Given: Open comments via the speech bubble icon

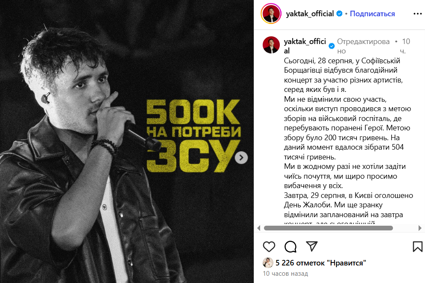Looking at the screenshot, I should 290,246.
